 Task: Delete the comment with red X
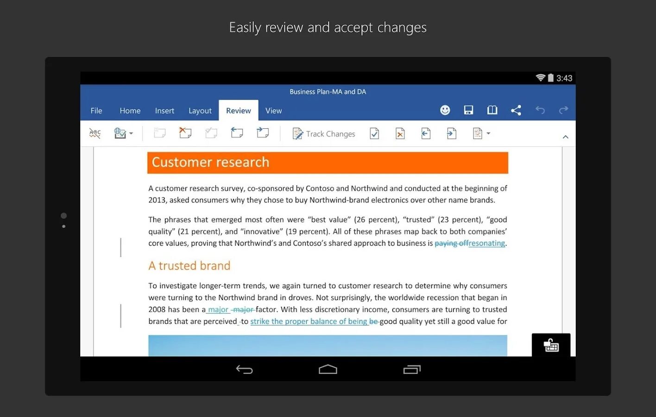point(185,133)
